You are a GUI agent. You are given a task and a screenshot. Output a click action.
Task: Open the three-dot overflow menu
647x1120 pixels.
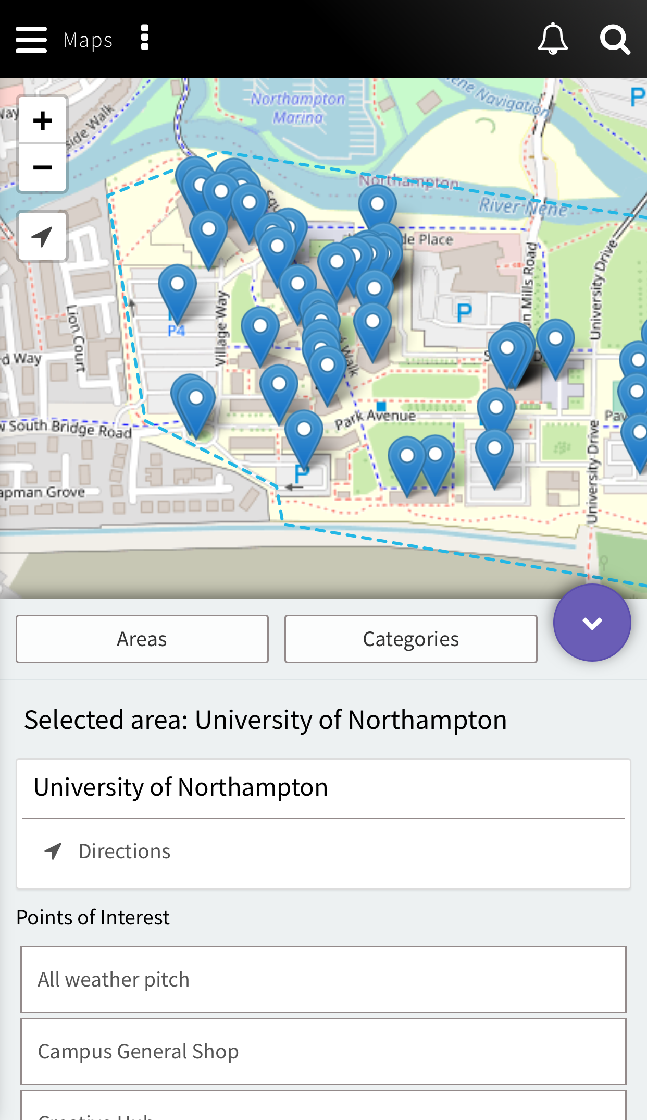(145, 38)
